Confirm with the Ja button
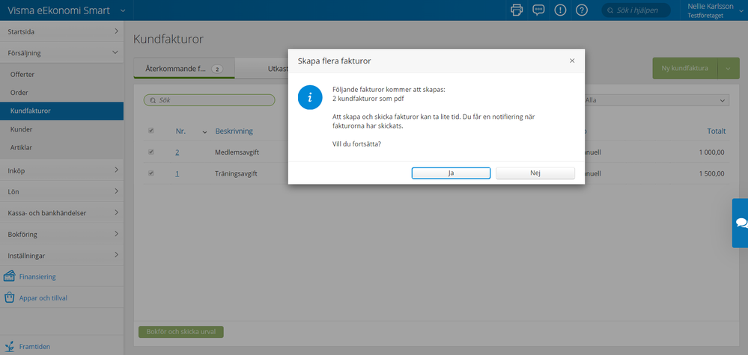Viewport: 748px width, 355px height. (451, 173)
